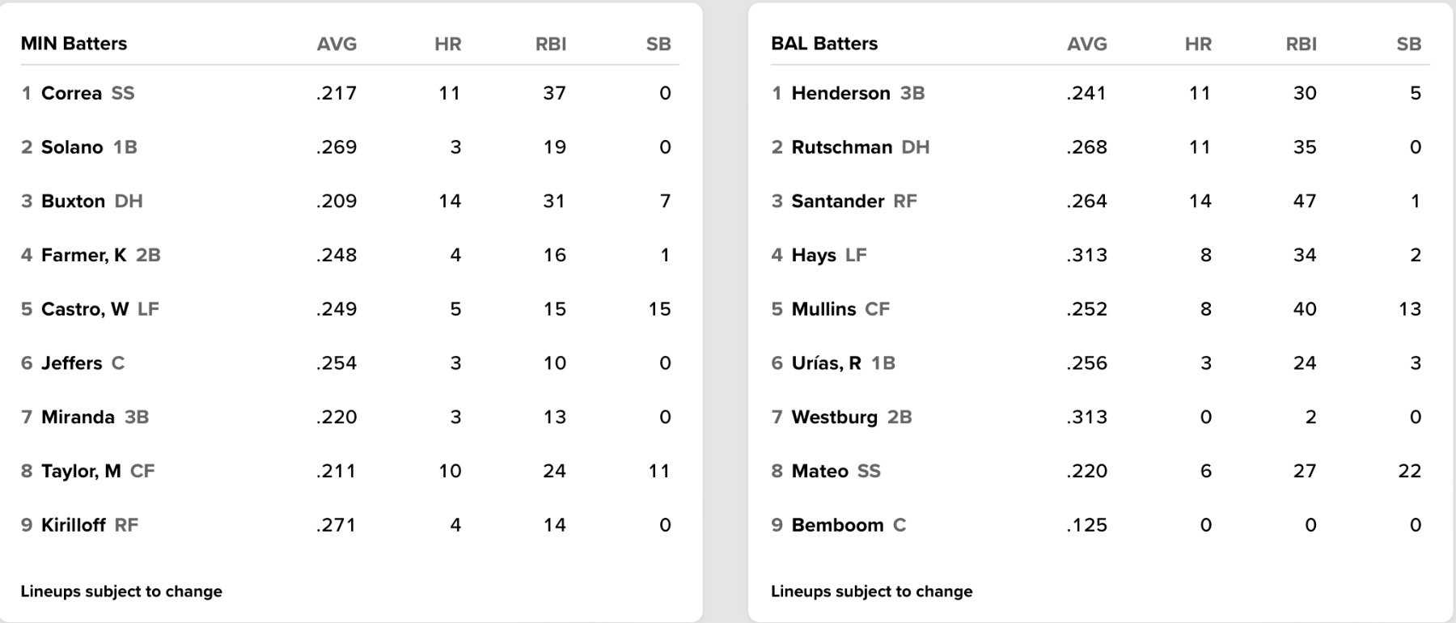Select Santander in the BAL batters list
1456x623 pixels.
point(837,201)
